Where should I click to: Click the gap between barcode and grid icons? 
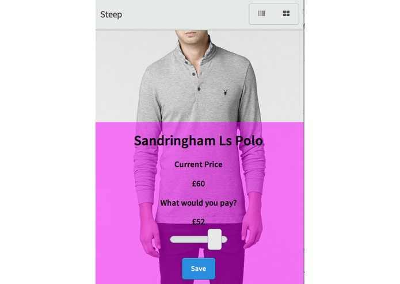[x=274, y=14]
